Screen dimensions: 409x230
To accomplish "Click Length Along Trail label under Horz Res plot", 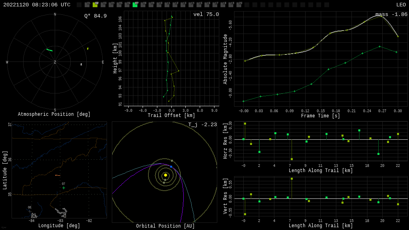I will click(321, 171).
